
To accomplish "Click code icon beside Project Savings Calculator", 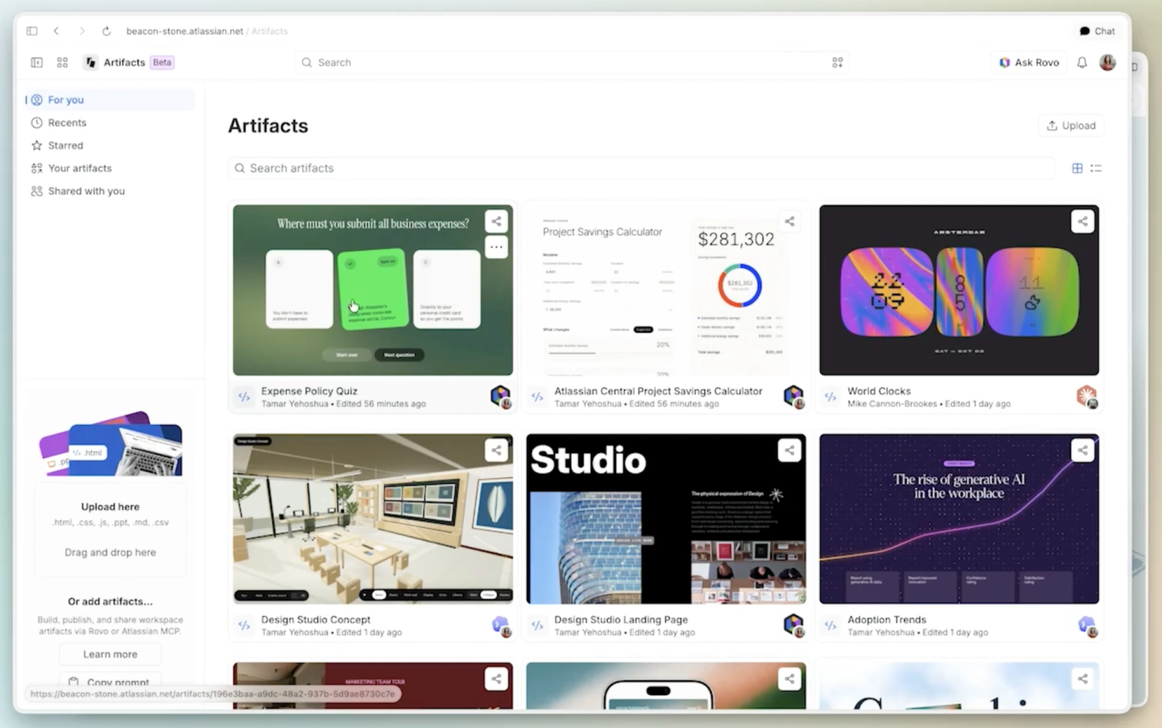I will click(537, 397).
